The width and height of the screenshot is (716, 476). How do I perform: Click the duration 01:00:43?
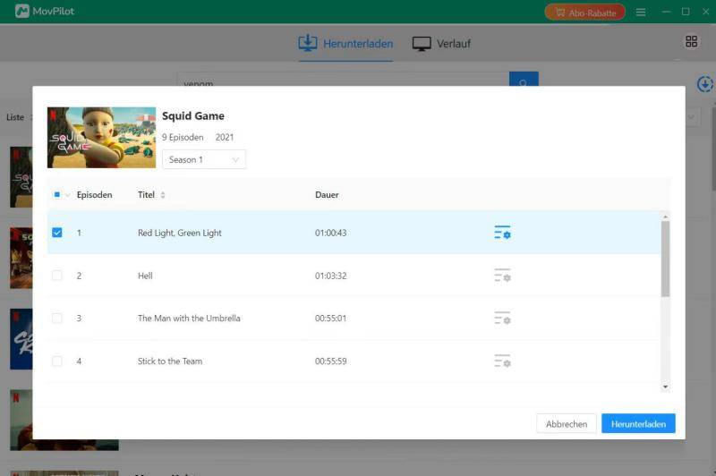(x=330, y=233)
